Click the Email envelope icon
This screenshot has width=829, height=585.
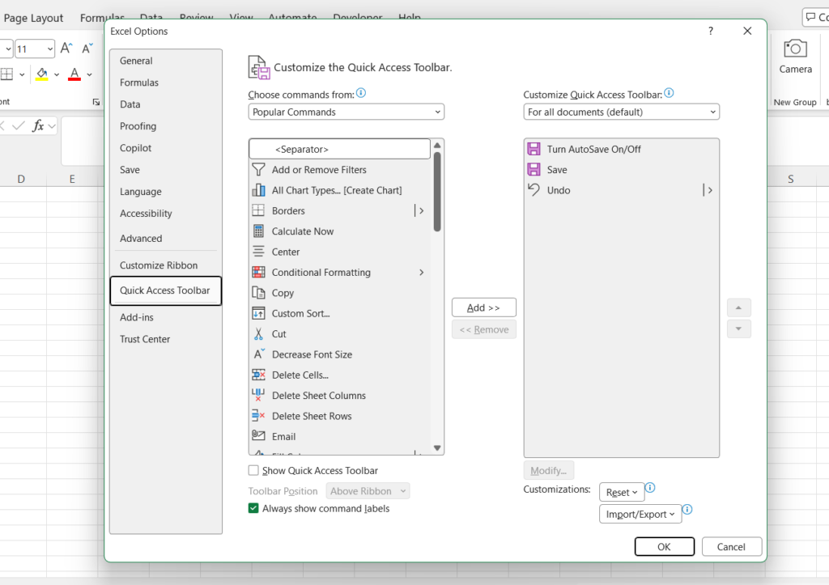pos(258,436)
